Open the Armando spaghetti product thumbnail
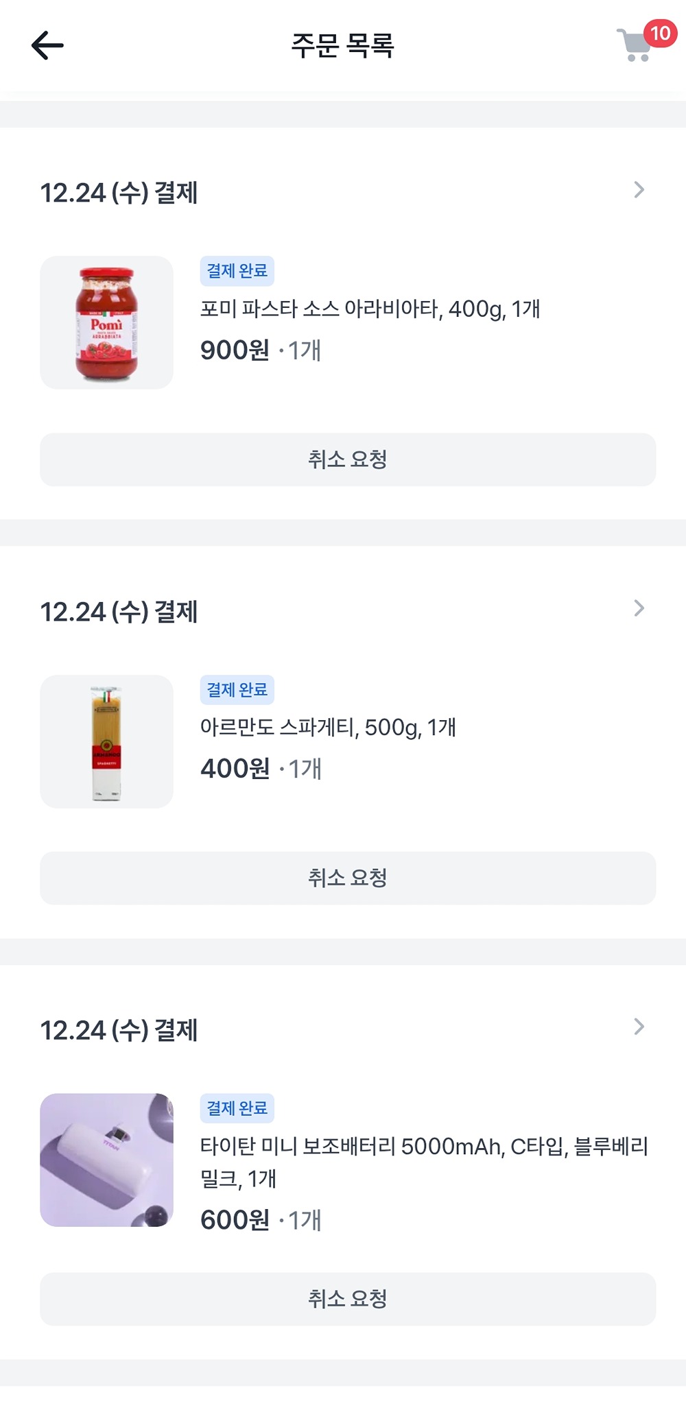Screen dimensions: 686x1423 point(106,741)
